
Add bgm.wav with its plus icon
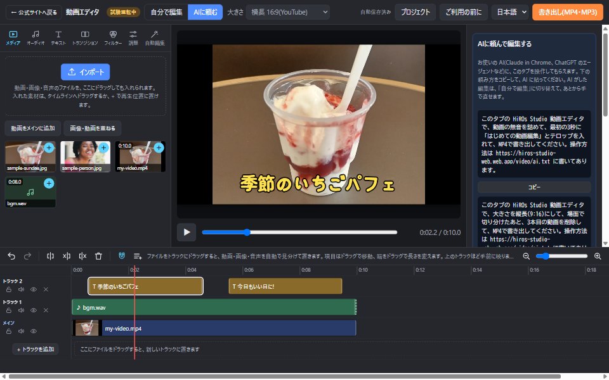coord(49,184)
